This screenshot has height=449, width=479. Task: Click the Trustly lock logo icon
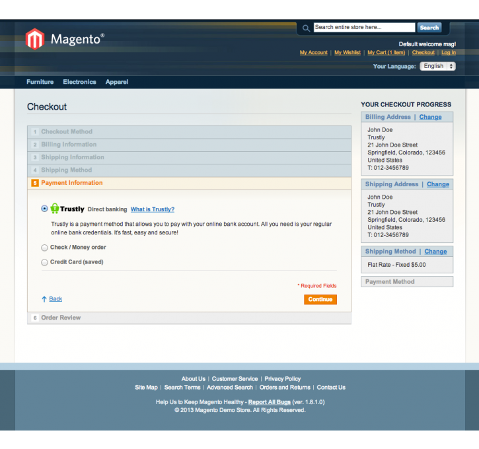click(54, 209)
